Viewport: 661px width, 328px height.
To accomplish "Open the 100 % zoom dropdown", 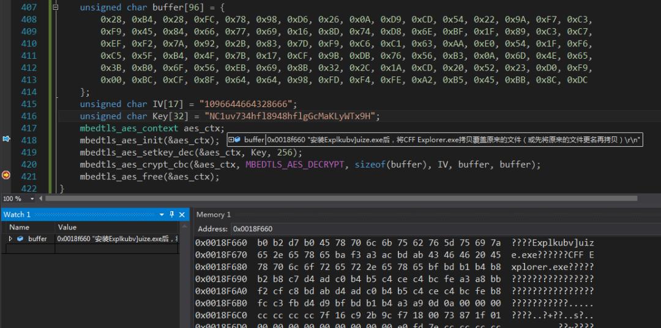I will 32,198.
